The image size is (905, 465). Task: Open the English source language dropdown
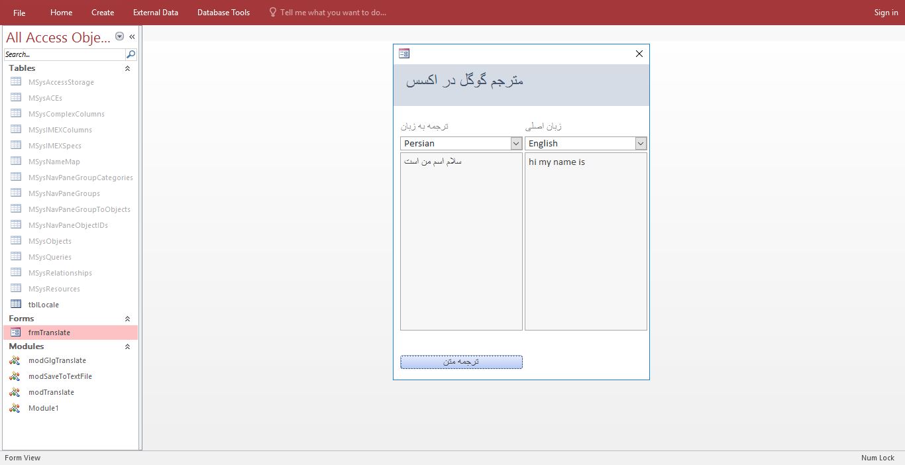[x=641, y=143]
